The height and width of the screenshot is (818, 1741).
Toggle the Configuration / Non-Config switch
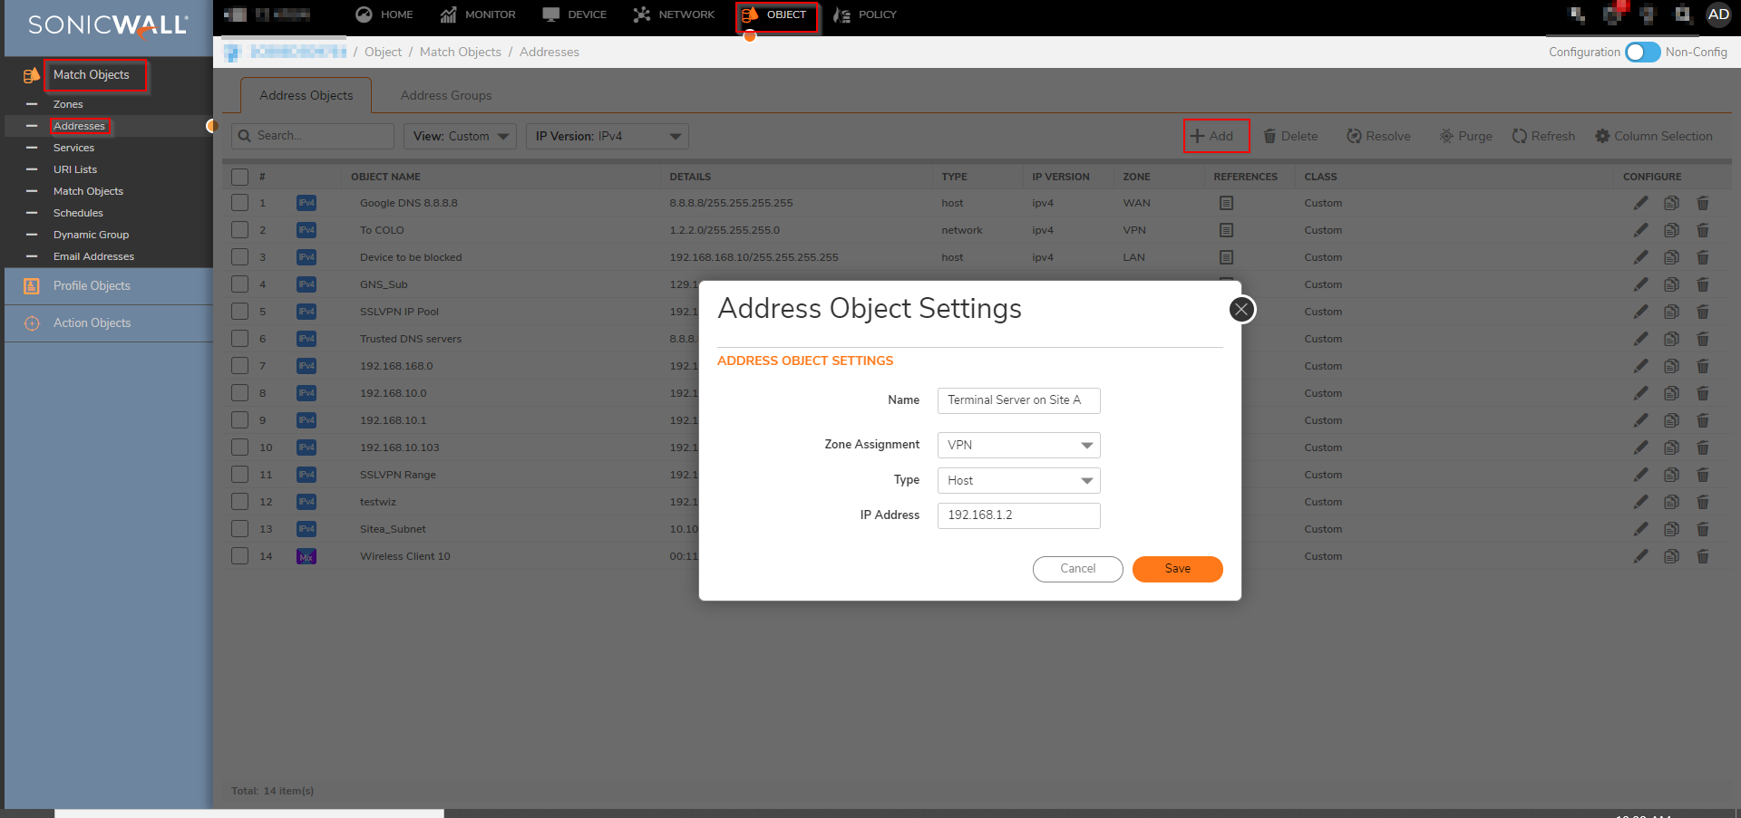pyautogui.click(x=1642, y=53)
